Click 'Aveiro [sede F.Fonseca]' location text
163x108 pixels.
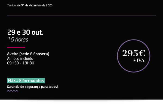tap(28, 54)
